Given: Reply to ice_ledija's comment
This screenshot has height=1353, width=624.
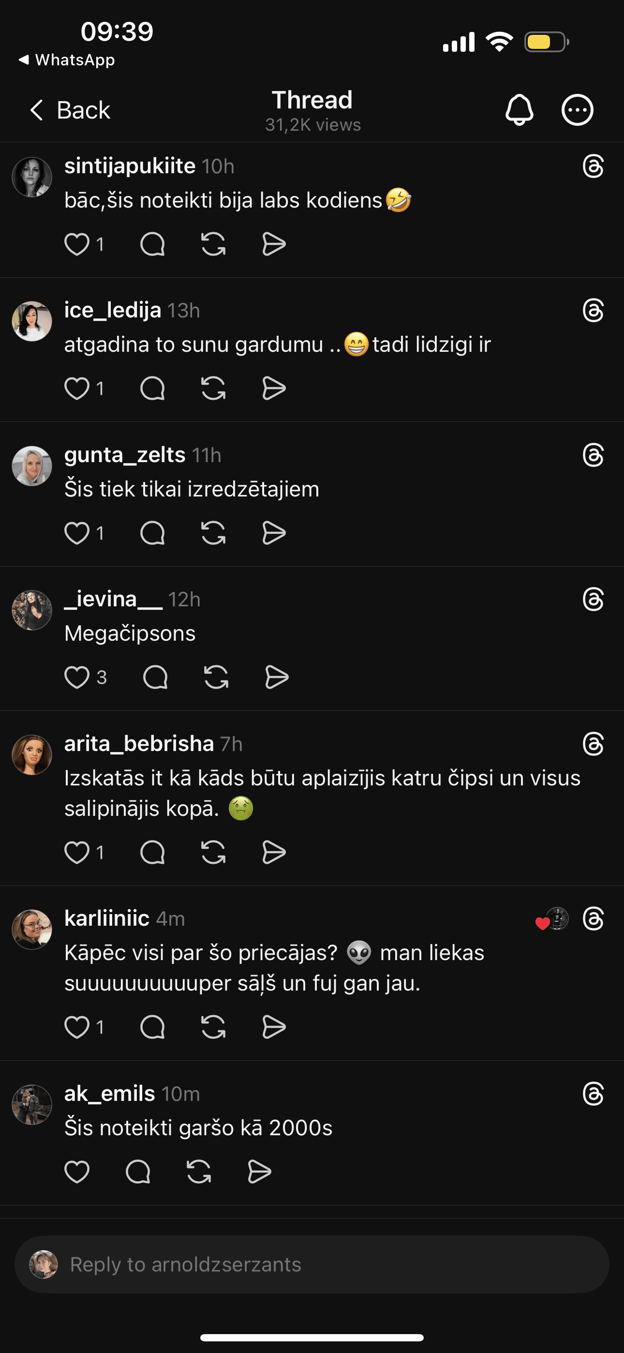Looking at the screenshot, I should point(152,389).
